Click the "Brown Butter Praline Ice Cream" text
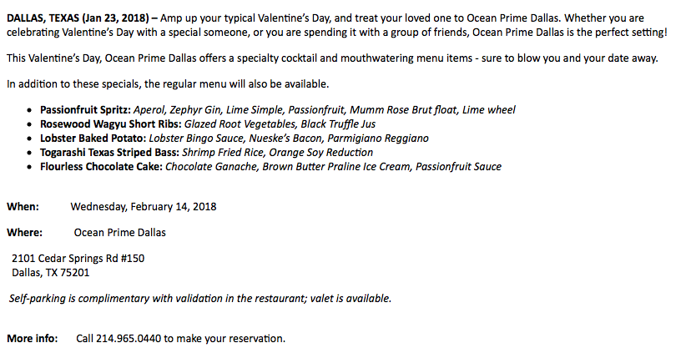Viewport: 686px width, 348px height. click(336, 167)
